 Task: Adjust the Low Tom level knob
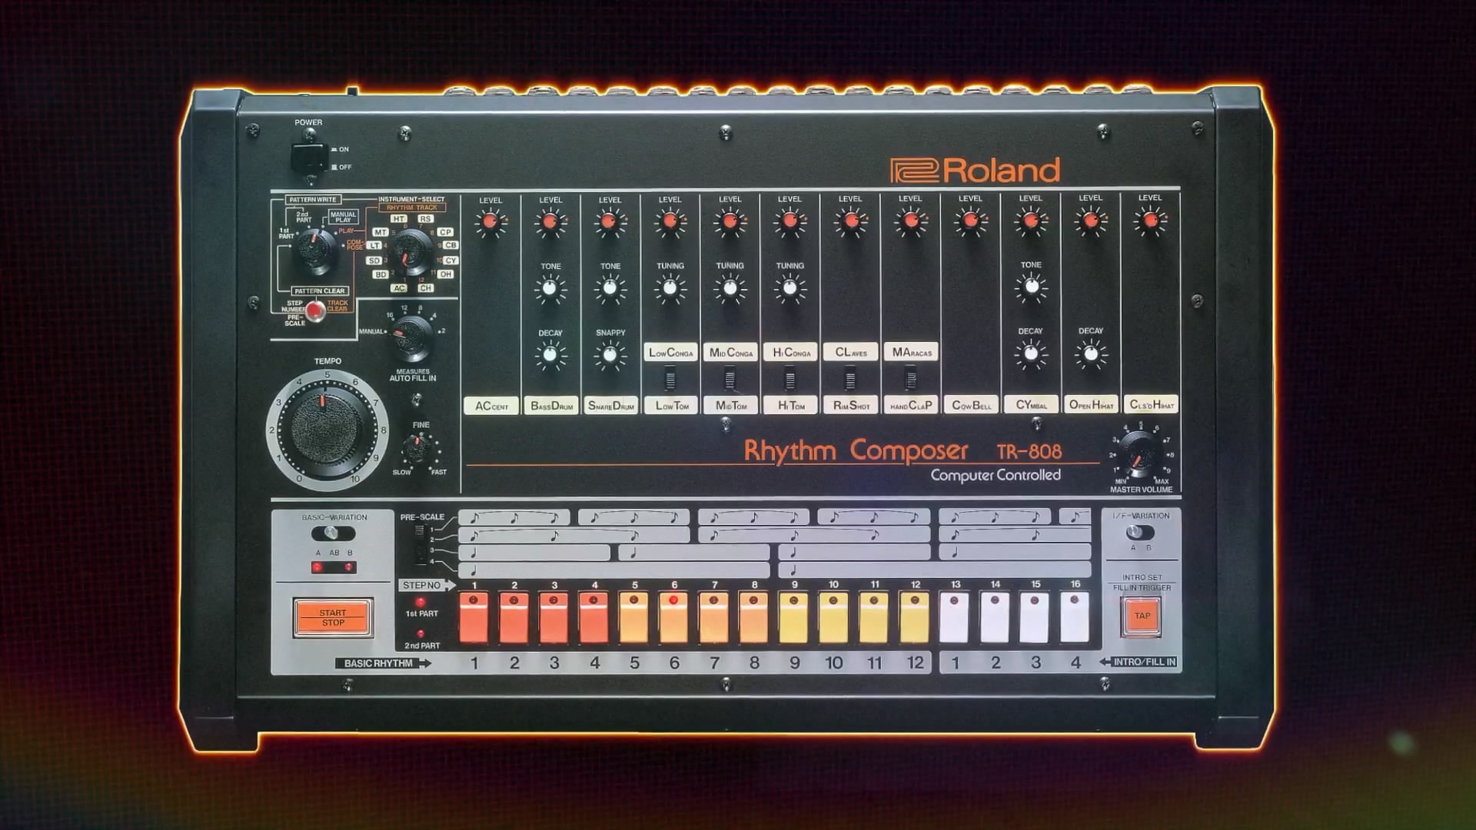pyautogui.click(x=670, y=222)
